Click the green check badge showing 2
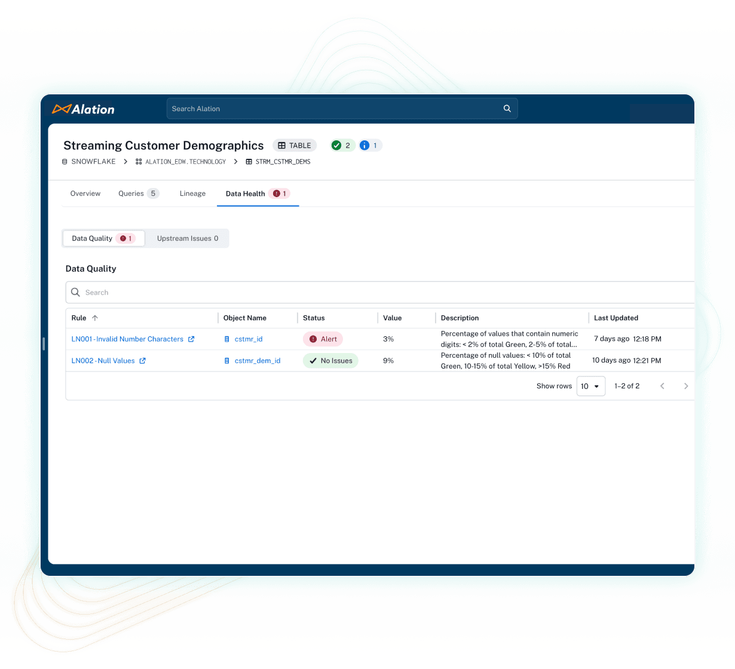The width and height of the screenshot is (735, 669). point(342,145)
